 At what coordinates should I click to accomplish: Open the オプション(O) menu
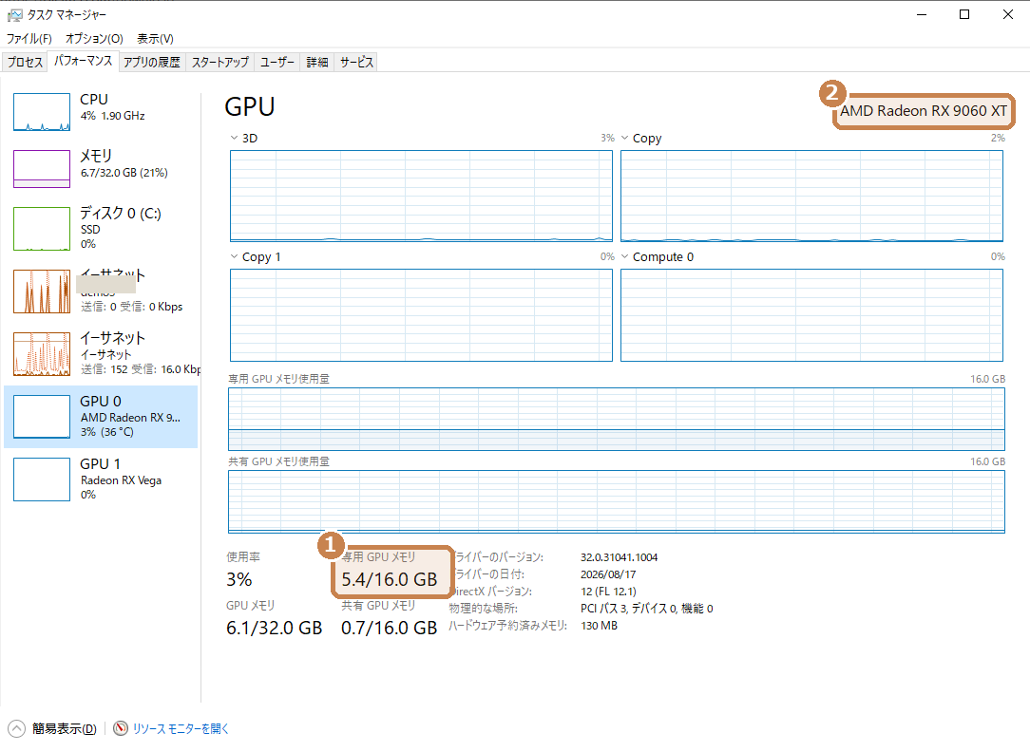click(x=94, y=39)
